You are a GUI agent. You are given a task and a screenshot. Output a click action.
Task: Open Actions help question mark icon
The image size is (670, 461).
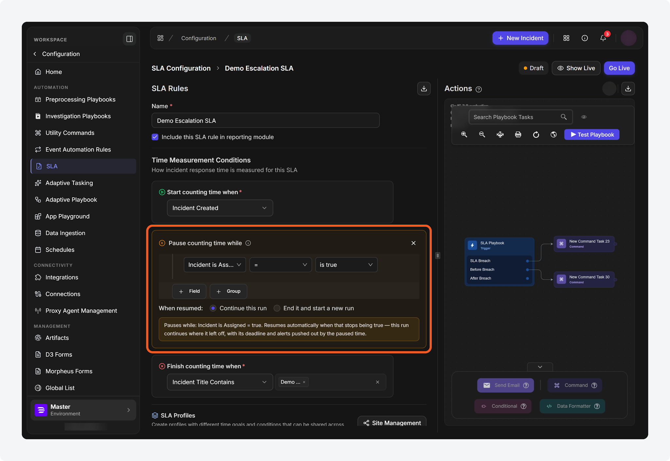pyautogui.click(x=479, y=89)
